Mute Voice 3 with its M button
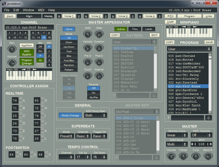Viewport: 219px width, 167px height. [x=113, y=16]
